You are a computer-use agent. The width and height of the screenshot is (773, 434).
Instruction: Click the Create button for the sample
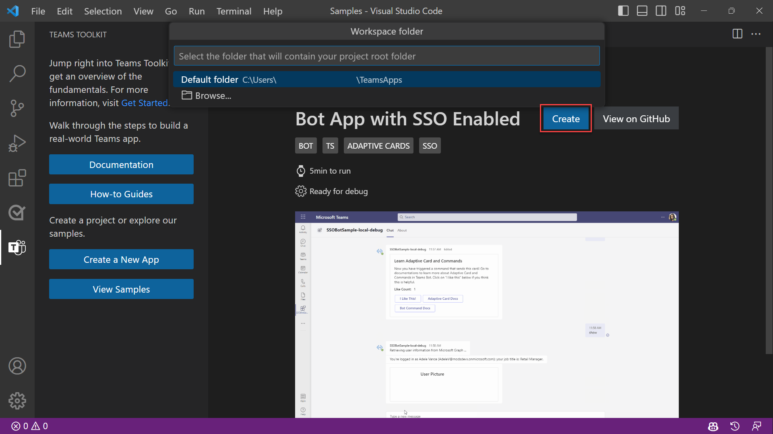[x=566, y=119]
